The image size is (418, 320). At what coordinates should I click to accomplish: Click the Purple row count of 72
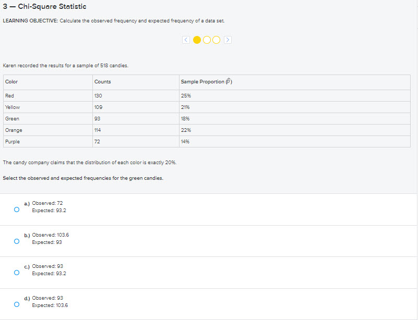coord(97,141)
